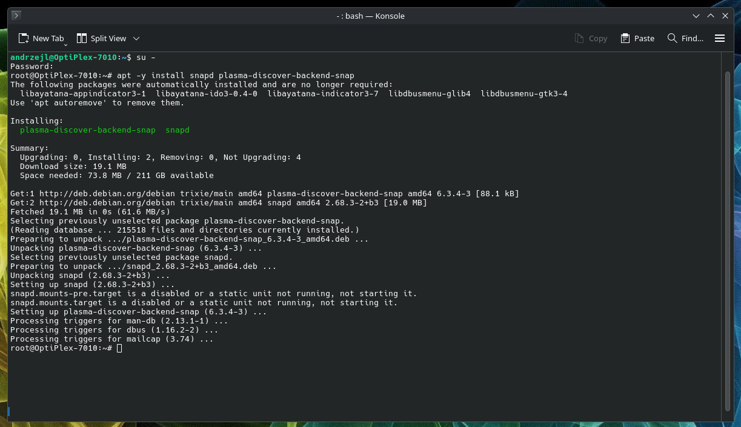Click the '(Reading database ... 215518 files' line

point(185,230)
